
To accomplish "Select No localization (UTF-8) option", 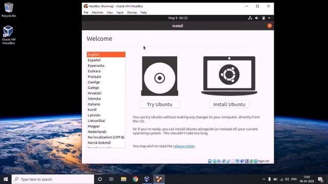I will pos(106,137).
